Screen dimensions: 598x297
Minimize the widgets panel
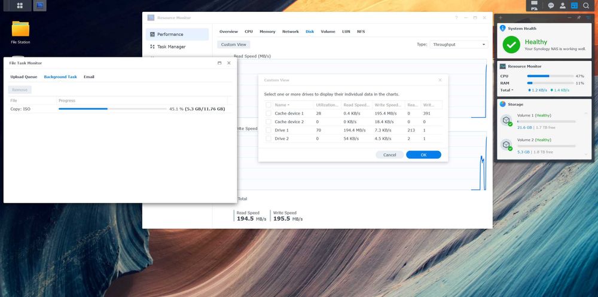(x=569, y=17)
